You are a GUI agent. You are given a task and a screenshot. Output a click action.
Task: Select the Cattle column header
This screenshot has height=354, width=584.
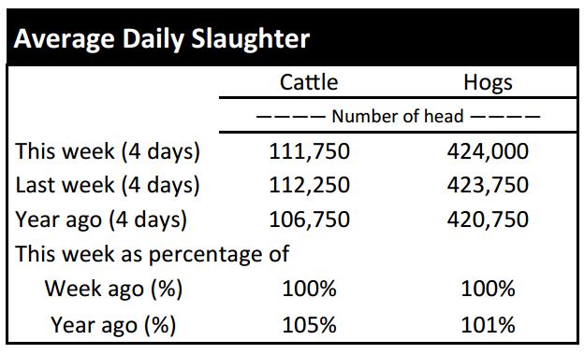pos(309,82)
